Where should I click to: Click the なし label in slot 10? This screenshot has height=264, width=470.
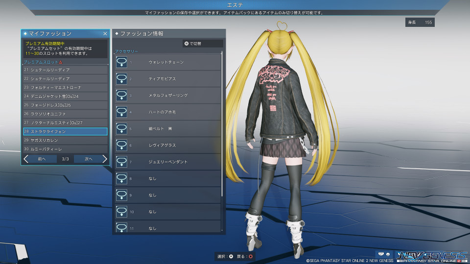(x=153, y=212)
